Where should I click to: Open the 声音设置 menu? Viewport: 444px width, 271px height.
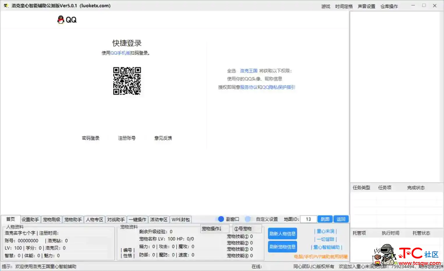(366, 6)
